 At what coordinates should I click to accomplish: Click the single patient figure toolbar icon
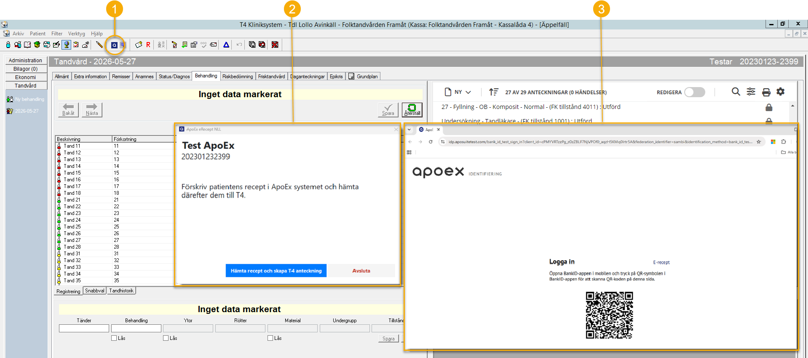[8, 45]
